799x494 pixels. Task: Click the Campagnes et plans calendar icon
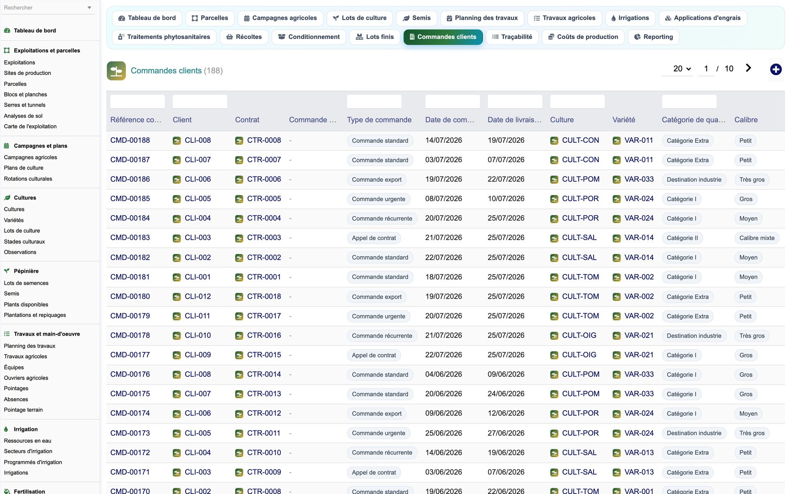coord(7,146)
